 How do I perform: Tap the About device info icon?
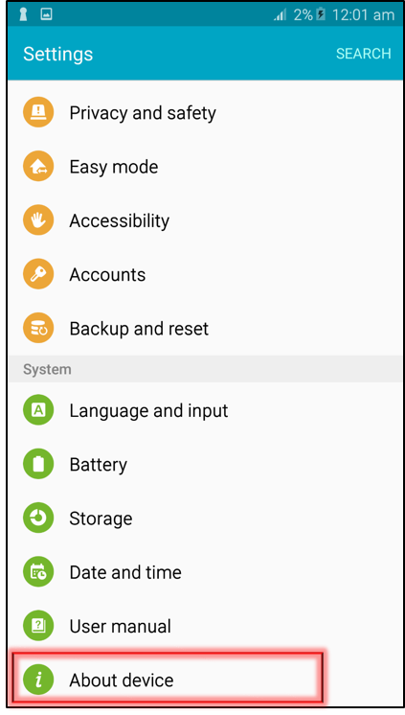point(38,680)
